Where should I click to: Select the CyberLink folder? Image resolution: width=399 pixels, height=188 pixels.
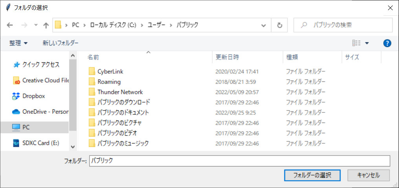pos(110,72)
